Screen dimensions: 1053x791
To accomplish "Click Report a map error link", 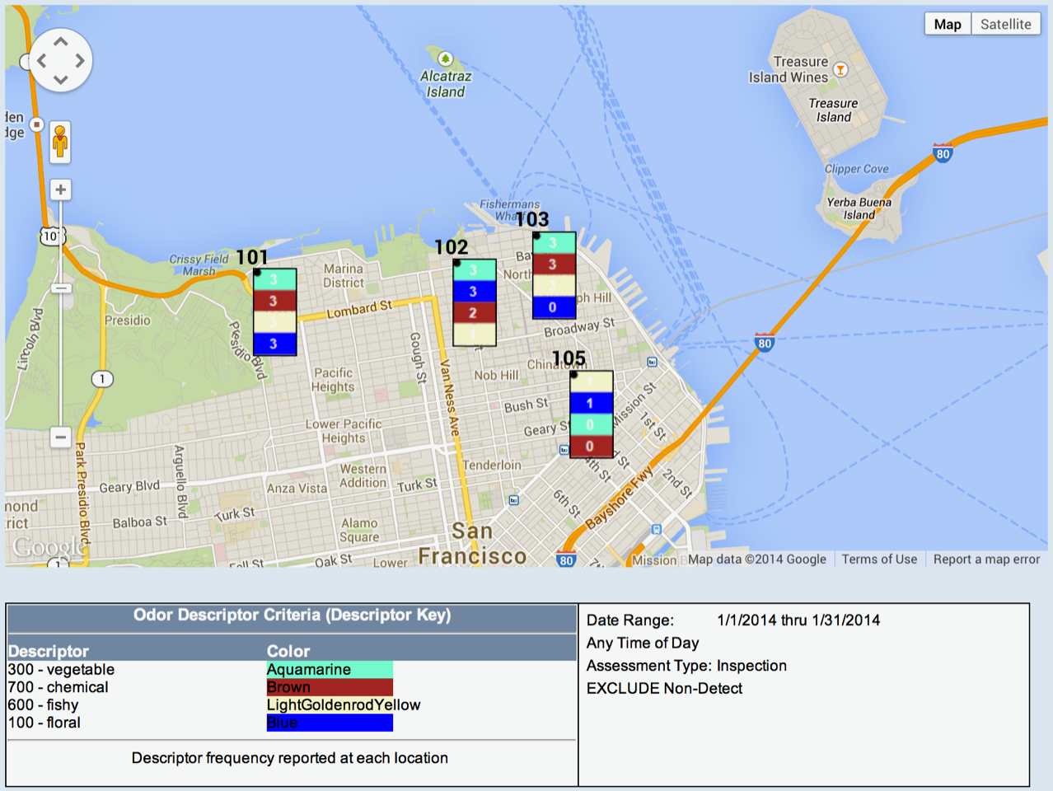I will [x=986, y=559].
